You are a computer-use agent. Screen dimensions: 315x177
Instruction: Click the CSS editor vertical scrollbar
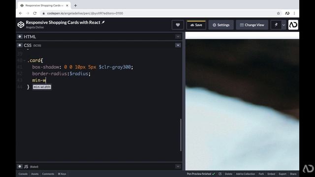[181, 135]
